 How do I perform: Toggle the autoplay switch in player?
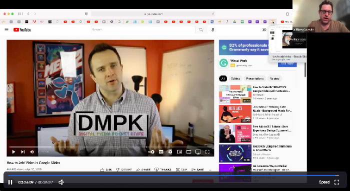(151, 151)
